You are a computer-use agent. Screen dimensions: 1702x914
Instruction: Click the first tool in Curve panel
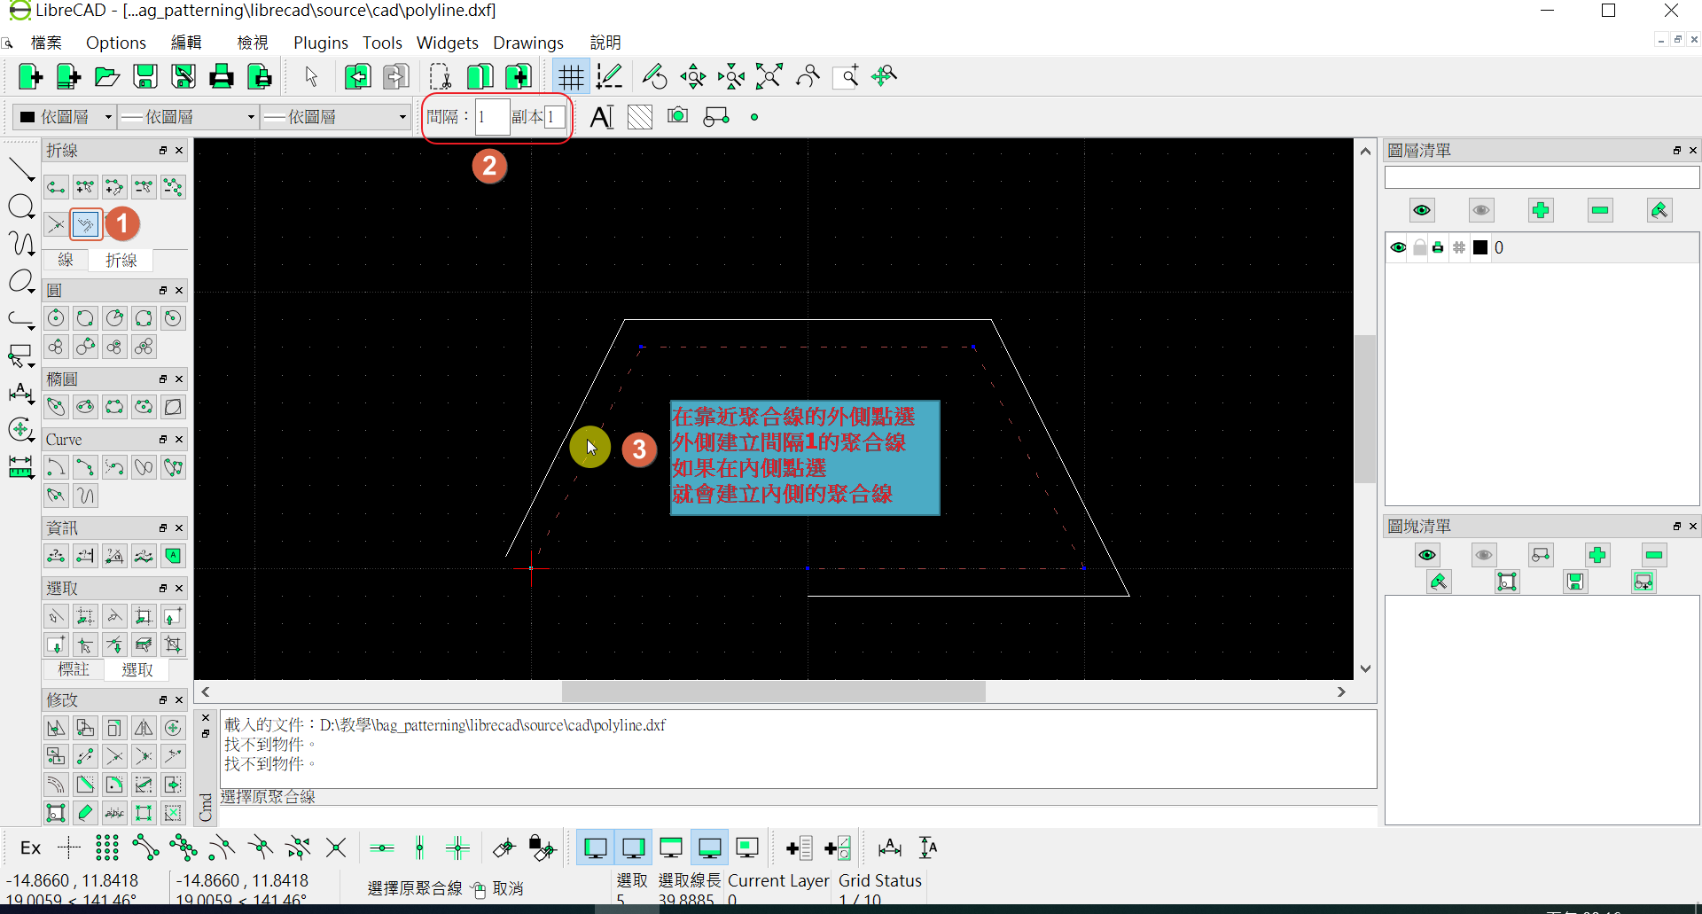[56, 467]
